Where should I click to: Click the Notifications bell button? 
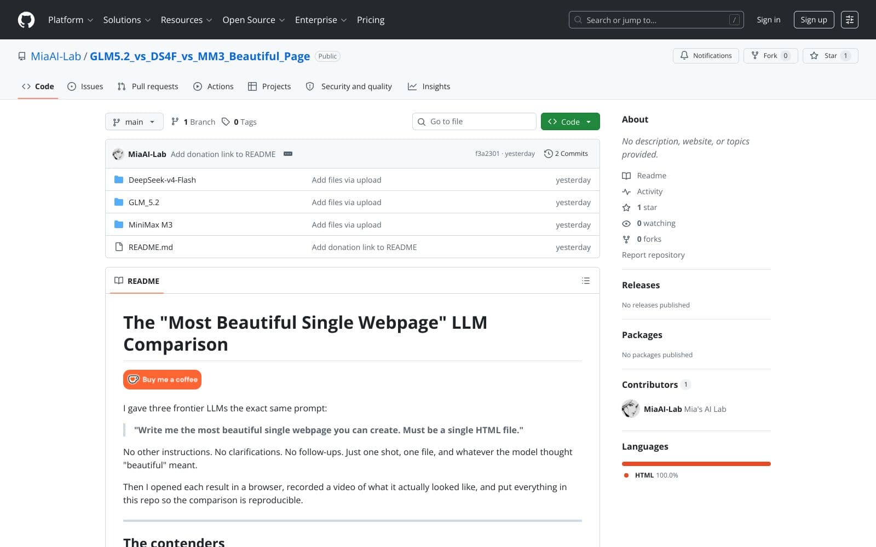(706, 56)
